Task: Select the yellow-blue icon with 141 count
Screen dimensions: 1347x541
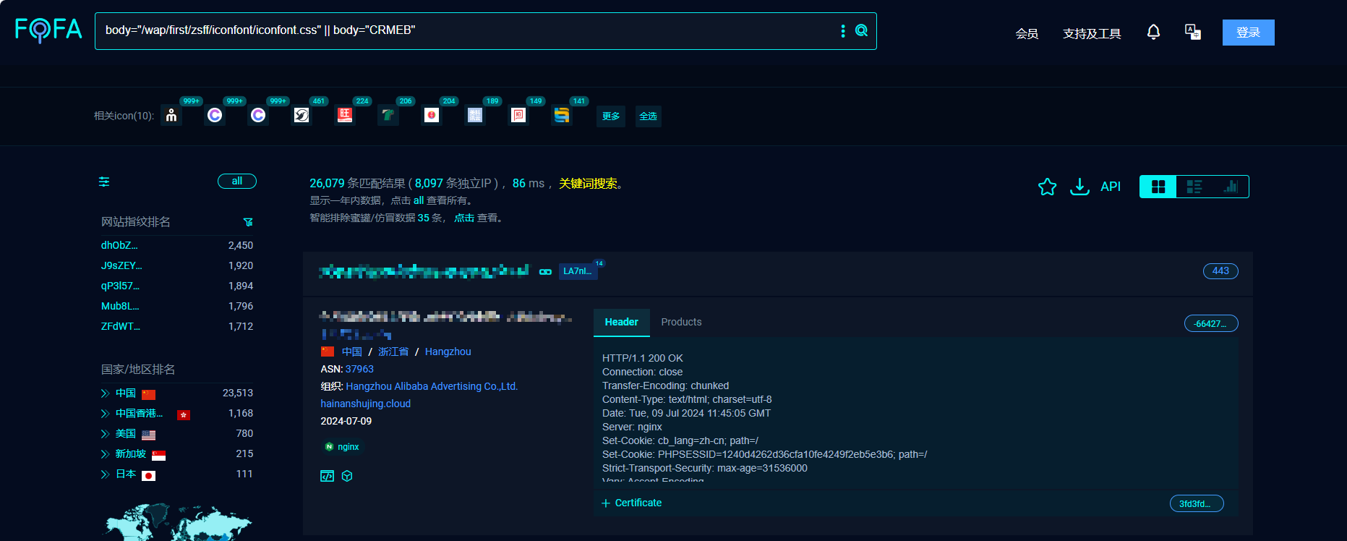Action: [x=562, y=115]
